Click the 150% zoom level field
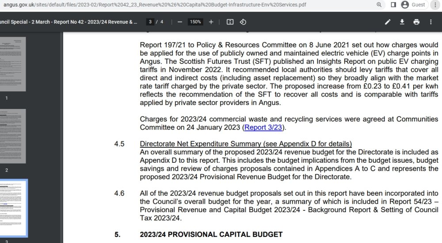Image resolution: width=442 pixels, height=243 pixels. point(195,22)
